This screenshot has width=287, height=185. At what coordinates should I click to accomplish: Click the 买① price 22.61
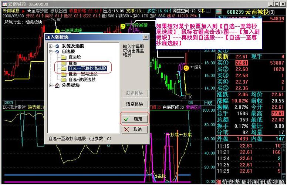point(242,63)
